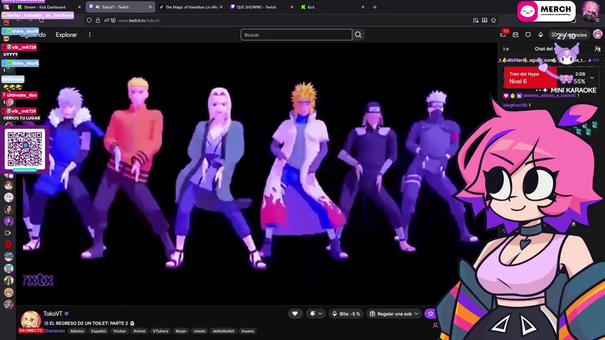Bookmark this page with the star icon
The height and width of the screenshot is (340, 605).
(493, 20)
